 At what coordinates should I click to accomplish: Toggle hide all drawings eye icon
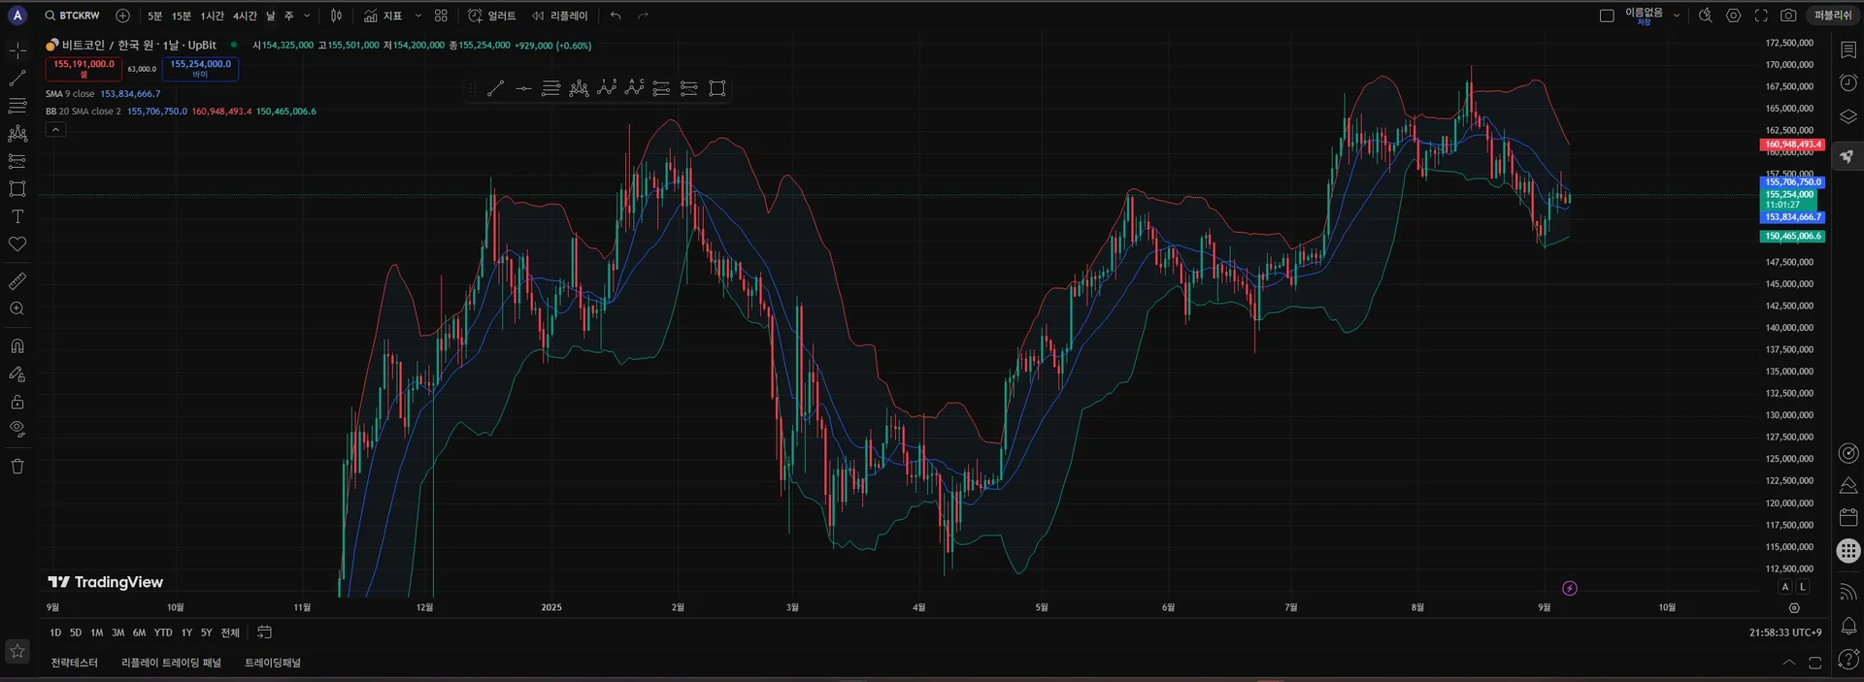point(17,429)
